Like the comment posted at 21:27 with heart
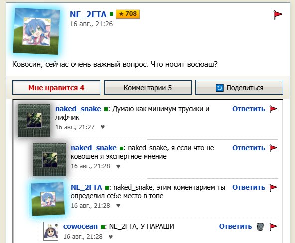This screenshot has height=243, width=295. pyautogui.click(x=103, y=127)
